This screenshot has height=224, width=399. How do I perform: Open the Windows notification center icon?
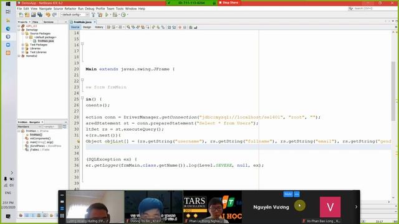[8, 217]
